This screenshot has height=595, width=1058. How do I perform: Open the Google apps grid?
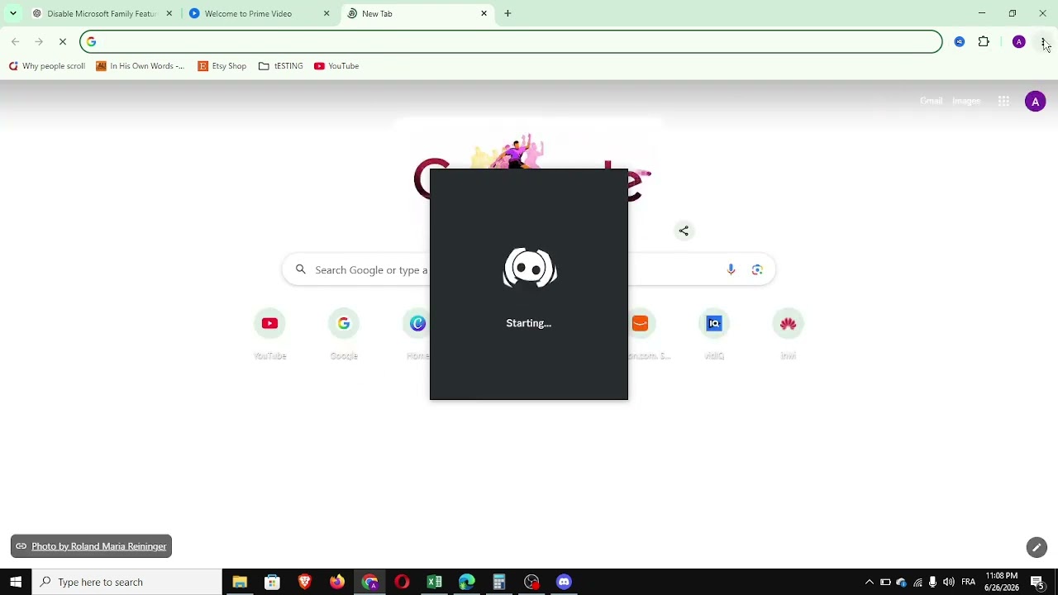point(1003,101)
